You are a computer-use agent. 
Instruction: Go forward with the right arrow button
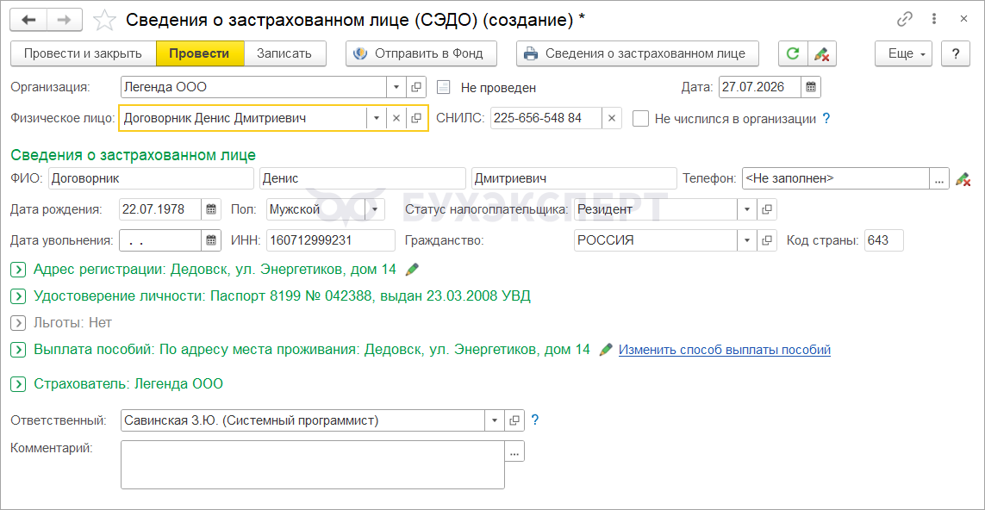pos(65,20)
